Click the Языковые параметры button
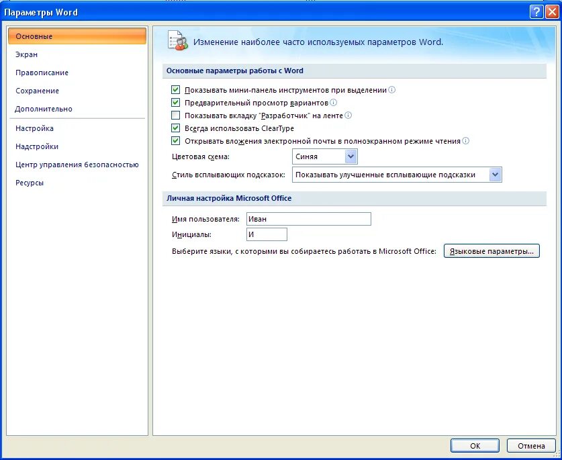The width and height of the screenshot is (562, 460). (x=491, y=251)
